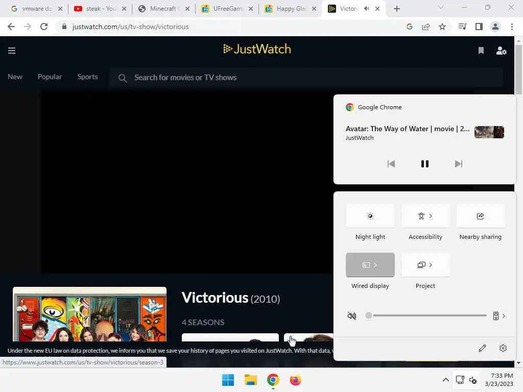View site information lock icon

[64, 27]
